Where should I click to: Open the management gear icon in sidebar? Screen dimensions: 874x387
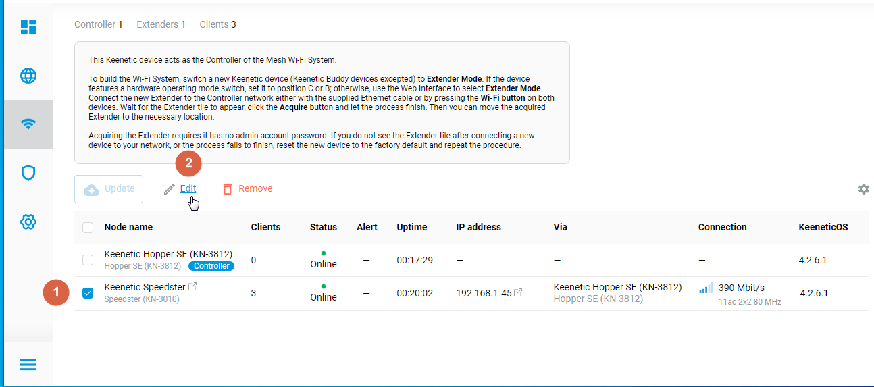tap(28, 222)
